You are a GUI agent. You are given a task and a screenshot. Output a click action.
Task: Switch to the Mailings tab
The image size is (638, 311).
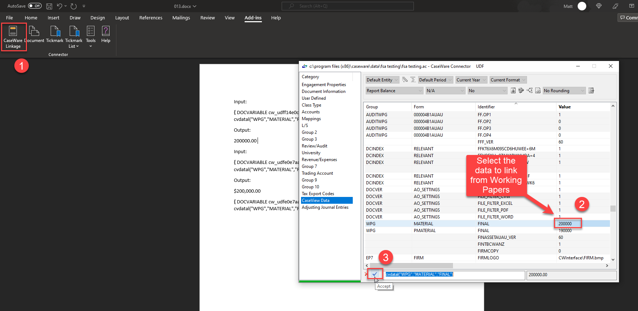181,18
